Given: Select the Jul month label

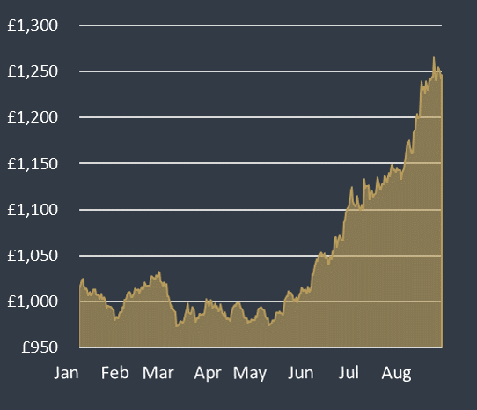Looking at the screenshot, I should coord(349,373).
